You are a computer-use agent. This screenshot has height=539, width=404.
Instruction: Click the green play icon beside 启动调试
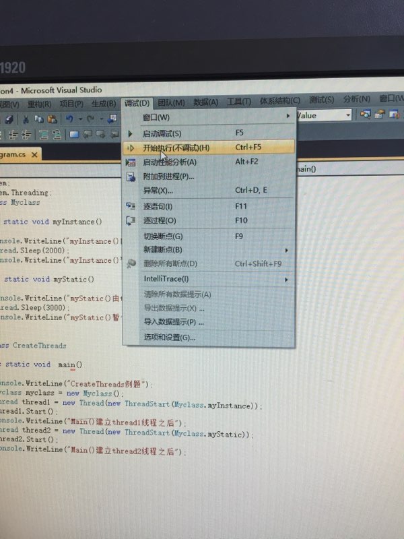click(x=130, y=133)
